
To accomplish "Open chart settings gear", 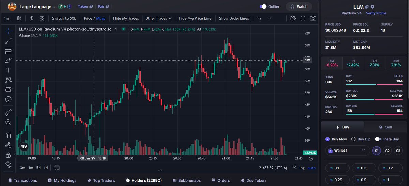I will 293,18.
